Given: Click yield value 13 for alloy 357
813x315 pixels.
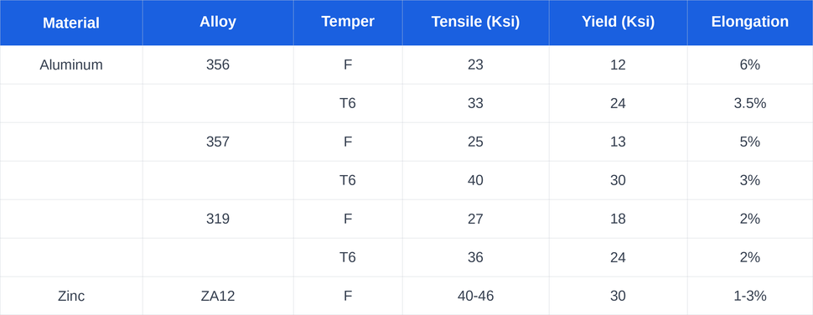Looking at the screenshot, I should [618, 142].
